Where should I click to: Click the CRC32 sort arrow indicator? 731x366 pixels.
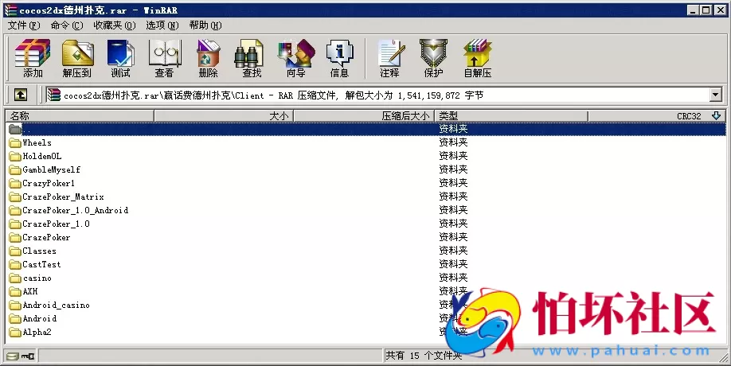point(716,115)
